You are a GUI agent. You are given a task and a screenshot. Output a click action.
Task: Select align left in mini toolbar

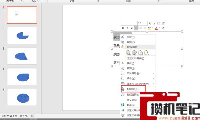(136, 28)
